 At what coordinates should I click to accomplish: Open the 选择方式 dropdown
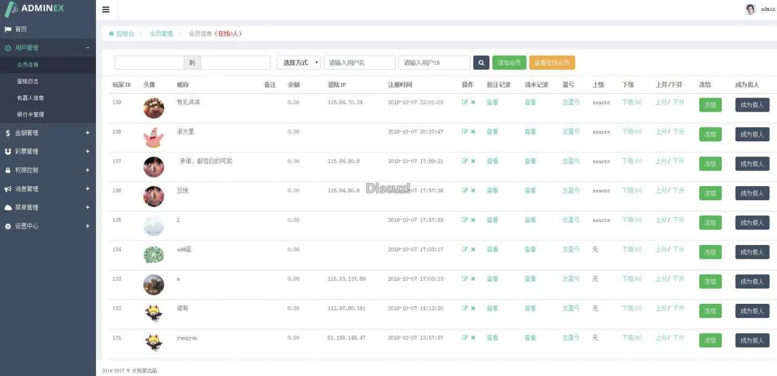point(299,62)
